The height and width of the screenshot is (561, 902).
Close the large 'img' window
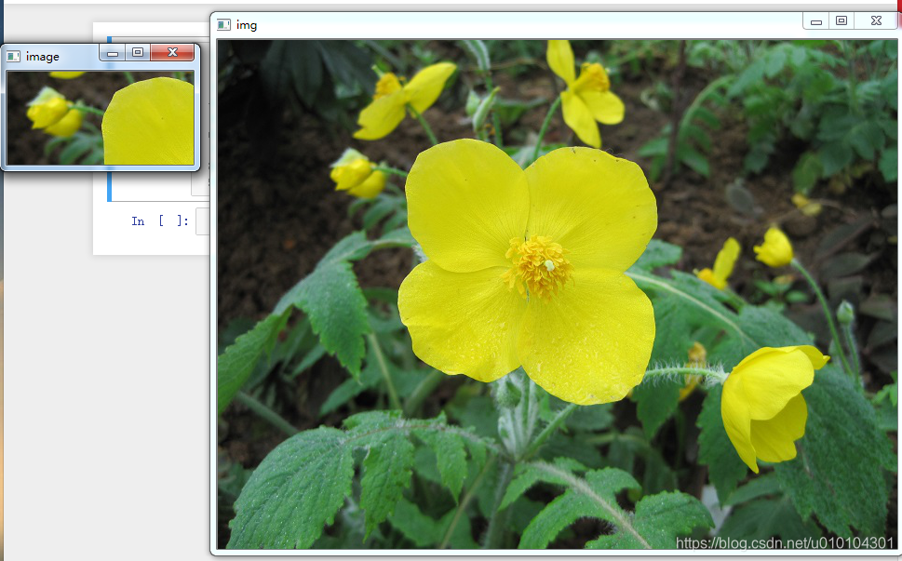pos(876,21)
